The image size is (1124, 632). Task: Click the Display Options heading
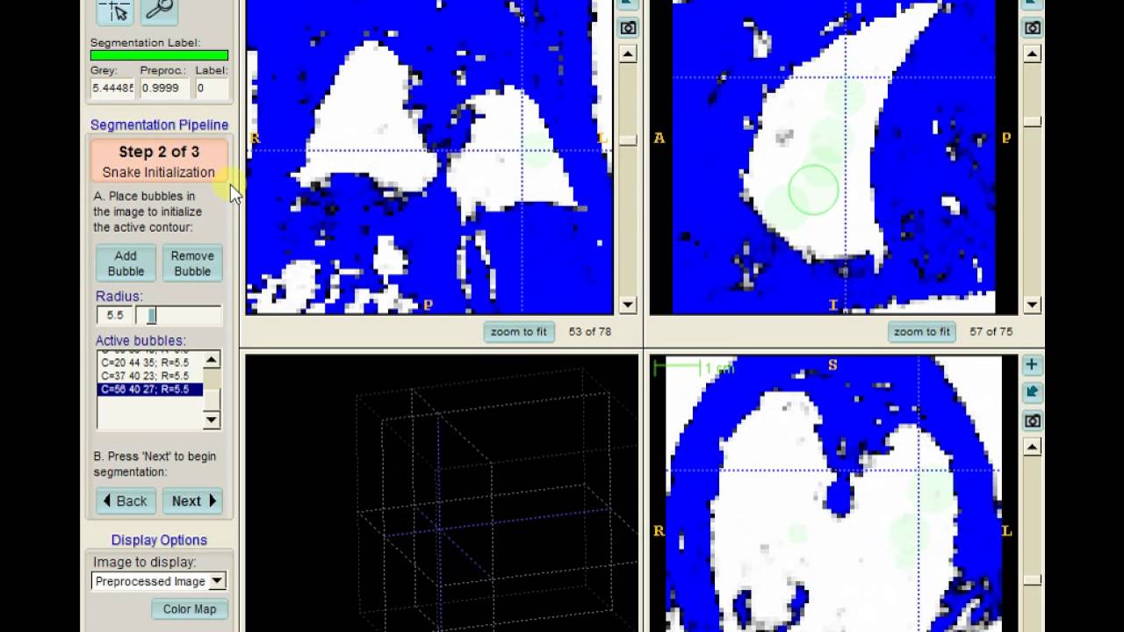tap(159, 540)
